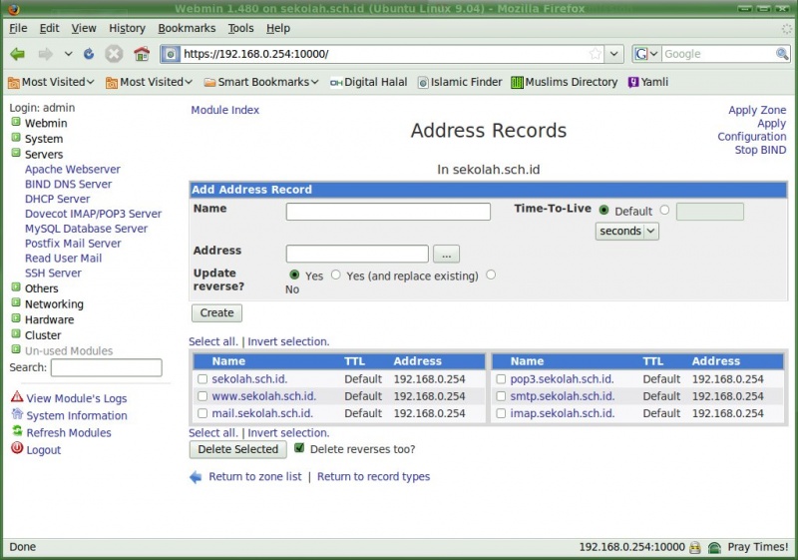The width and height of the screenshot is (798, 560).
Task: Click the View Module's Logs warning icon
Action: (16, 397)
